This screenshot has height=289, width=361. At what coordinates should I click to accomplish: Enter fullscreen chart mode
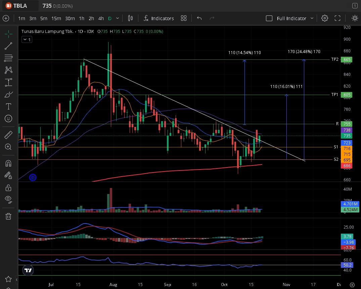coord(337,18)
